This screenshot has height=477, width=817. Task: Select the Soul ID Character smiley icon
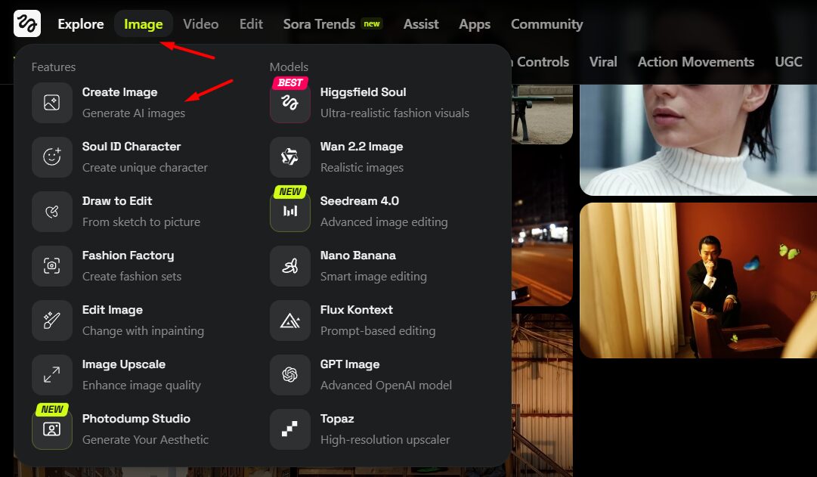click(52, 157)
